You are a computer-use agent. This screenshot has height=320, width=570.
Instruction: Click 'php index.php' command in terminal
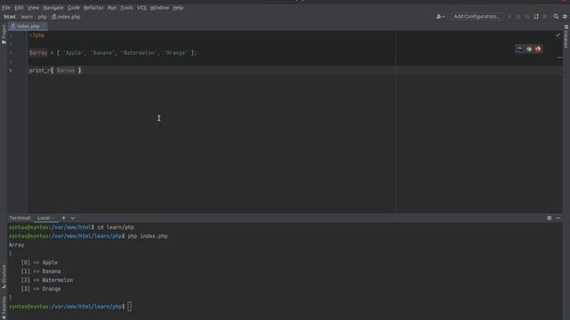(x=148, y=236)
